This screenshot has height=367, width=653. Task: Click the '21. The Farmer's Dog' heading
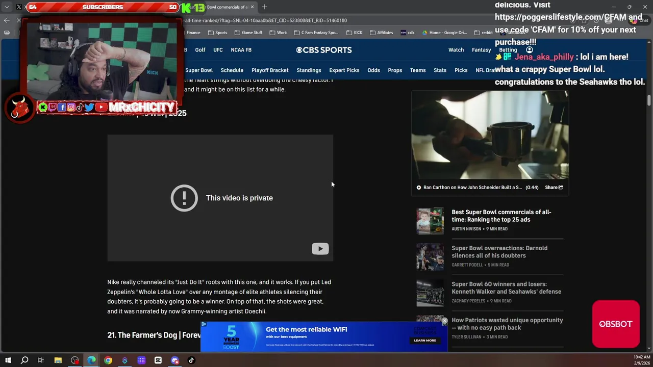point(154,335)
